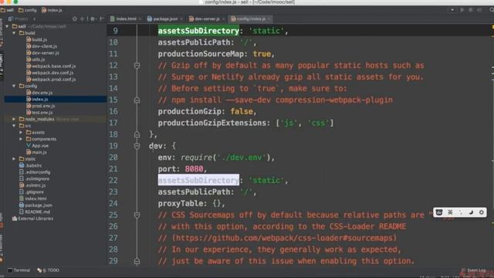494x278 pixels.
Task: Collapse the src folder
Action: [14, 126]
